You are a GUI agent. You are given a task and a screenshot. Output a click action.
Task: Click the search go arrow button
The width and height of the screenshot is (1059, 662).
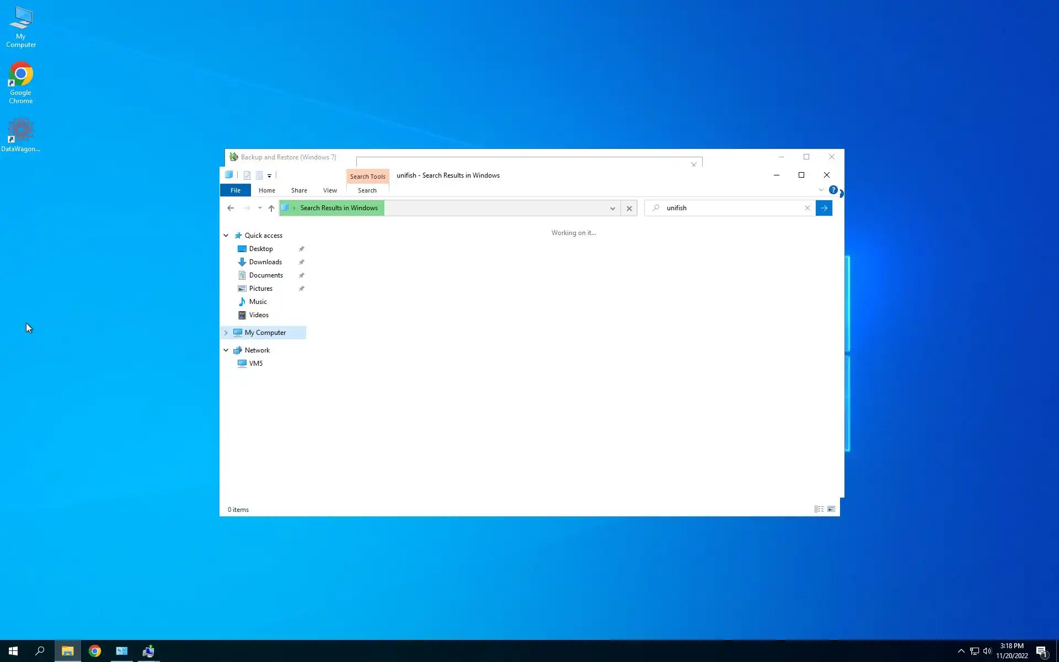point(823,208)
